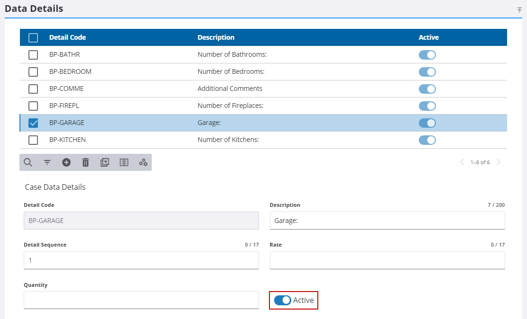The width and height of the screenshot is (527, 319).
Task: Add a new data detail record
Action: click(x=66, y=162)
